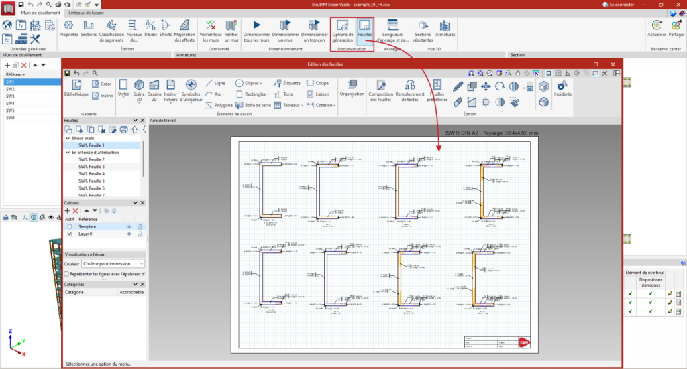Collapse En attente d'attribution group
This screenshot has height=369, width=687.
point(68,153)
